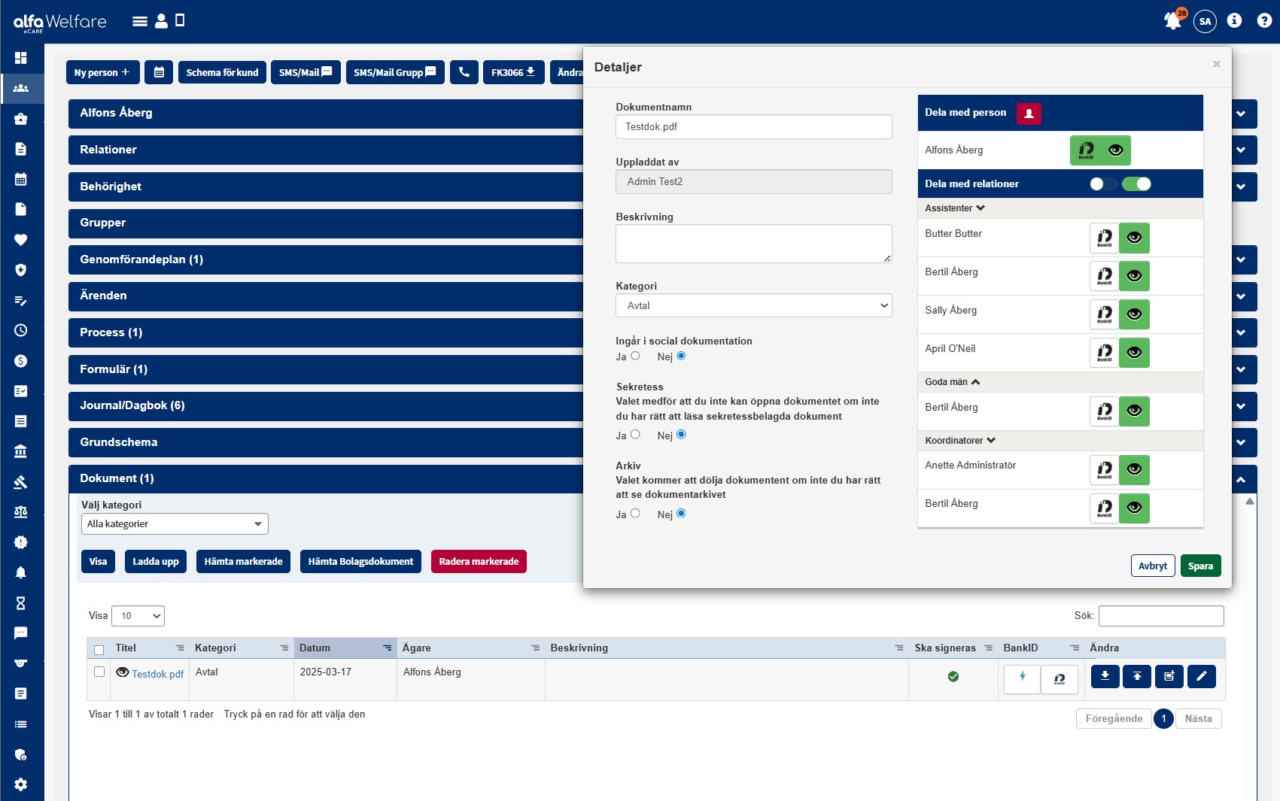Image resolution: width=1280 pixels, height=801 pixels.
Task: Open the calendar icon in toolbar
Action: coord(159,72)
